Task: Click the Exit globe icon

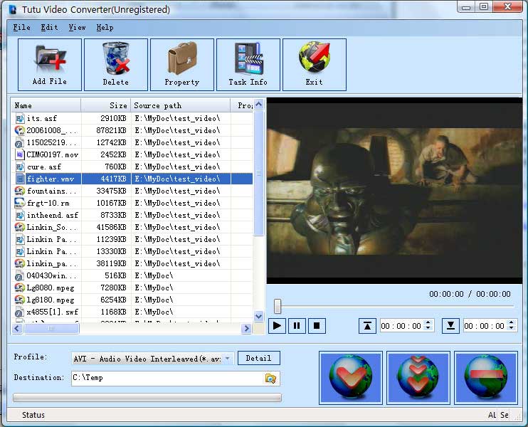Action: 315,64
